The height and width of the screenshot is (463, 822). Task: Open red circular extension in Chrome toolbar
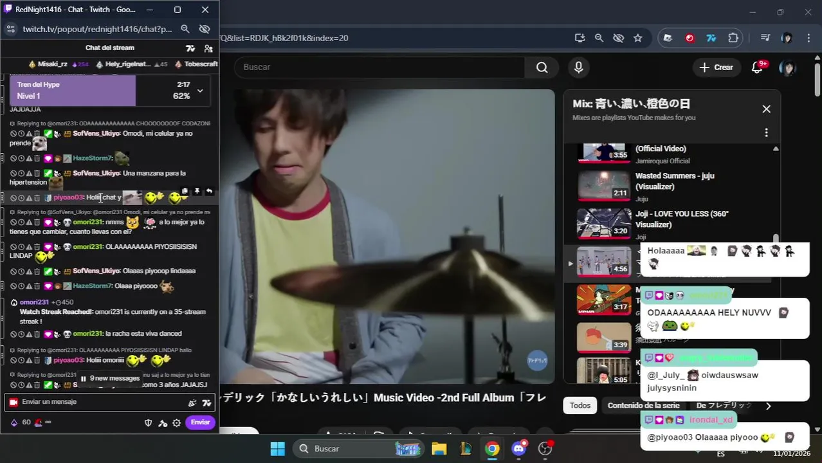point(690,38)
